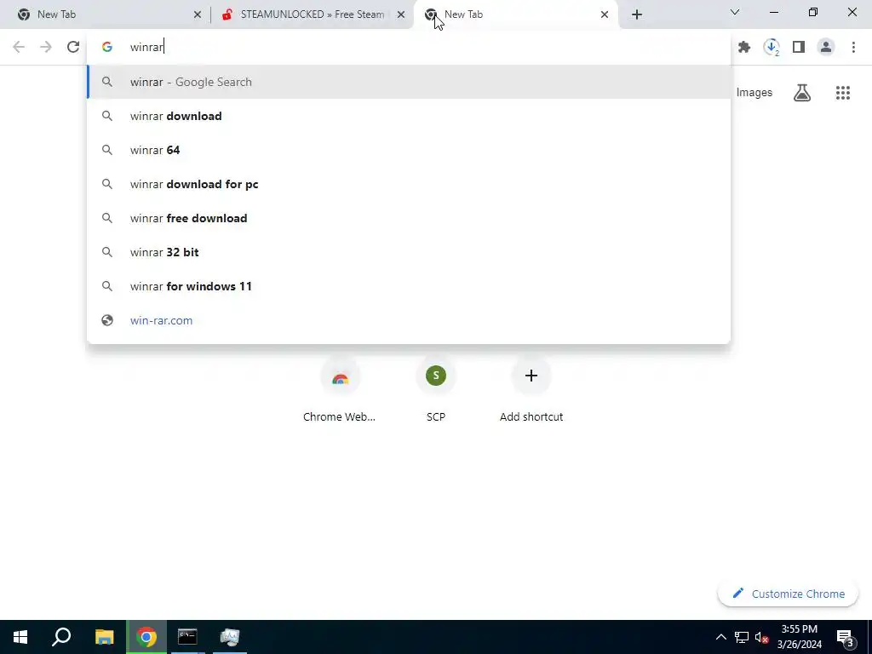Select the 'winrar for windows 11' suggestion
Screen dimensions: 872x654
[x=409, y=286]
